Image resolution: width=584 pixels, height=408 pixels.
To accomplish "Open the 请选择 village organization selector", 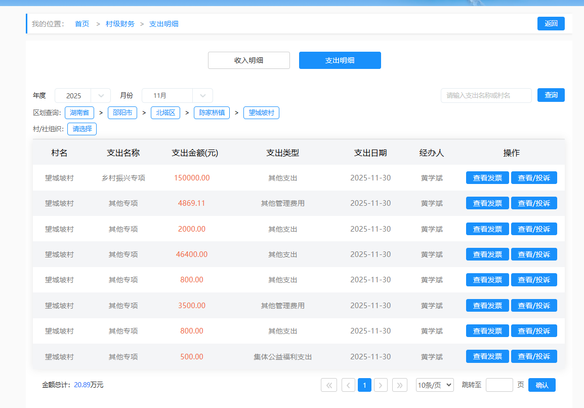I will 82,129.
